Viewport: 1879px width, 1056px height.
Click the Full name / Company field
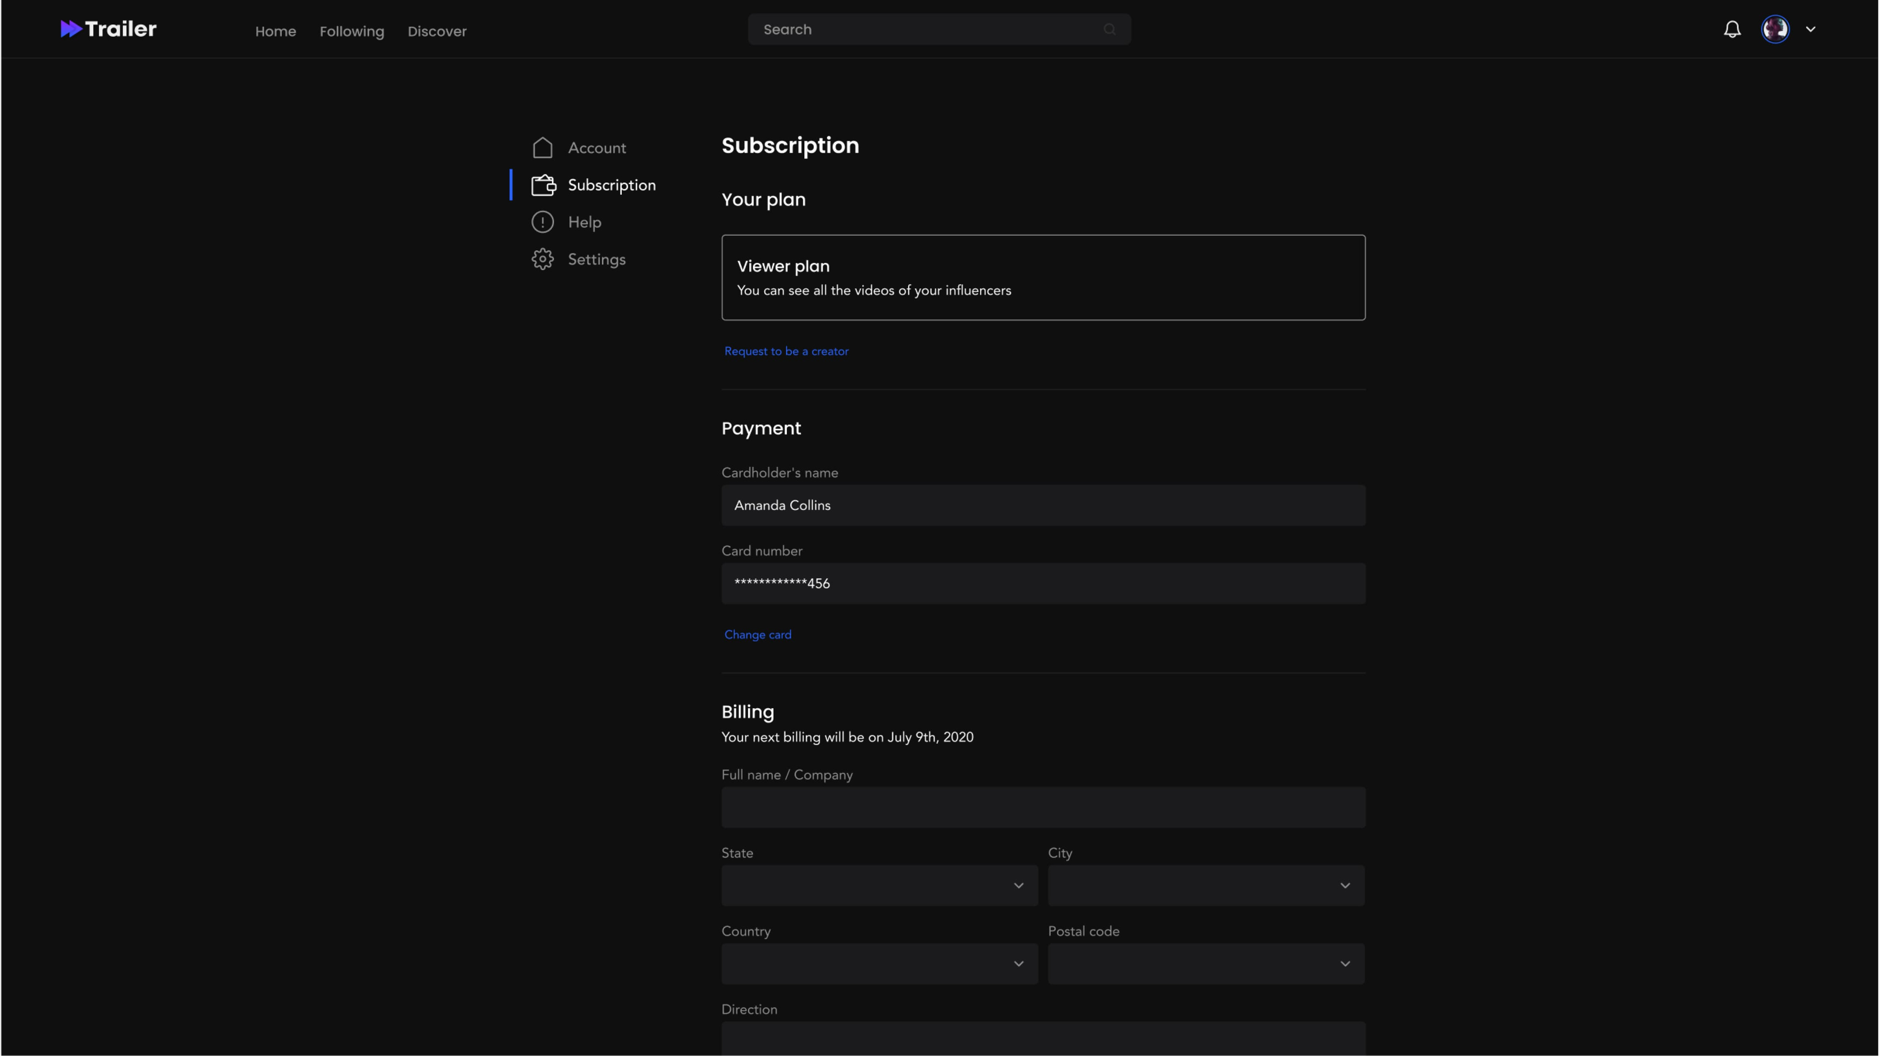click(x=1043, y=806)
